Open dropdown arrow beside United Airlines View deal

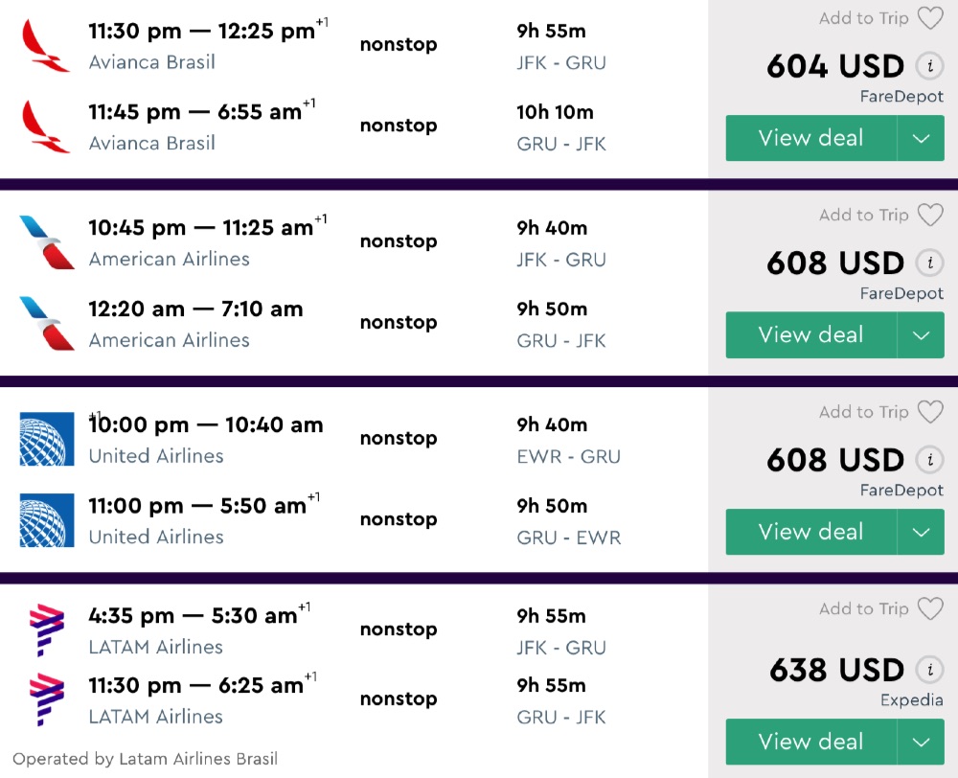[x=921, y=532]
